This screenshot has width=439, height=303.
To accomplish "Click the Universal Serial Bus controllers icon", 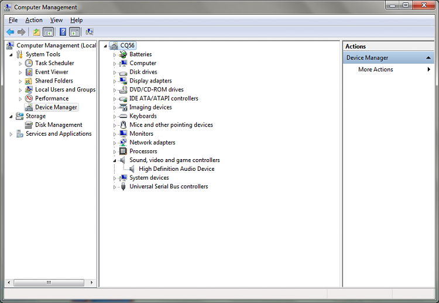I will [123, 187].
